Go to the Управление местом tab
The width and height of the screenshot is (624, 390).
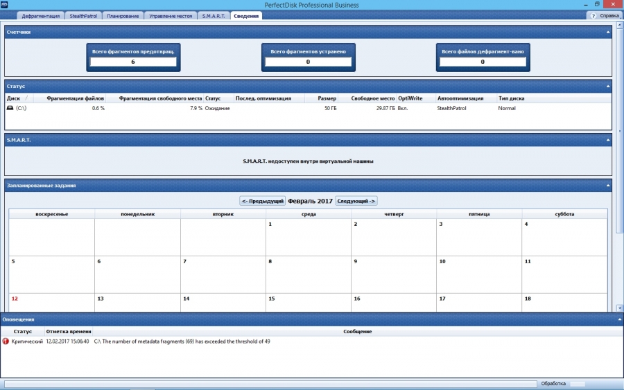point(171,15)
